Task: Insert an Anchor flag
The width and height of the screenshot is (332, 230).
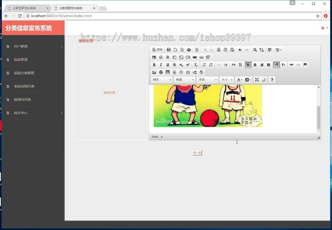Action: click(x=305, y=65)
